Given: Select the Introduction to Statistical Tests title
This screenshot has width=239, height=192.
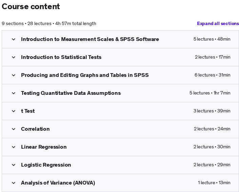Looking at the screenshot, I should [61, 57].
